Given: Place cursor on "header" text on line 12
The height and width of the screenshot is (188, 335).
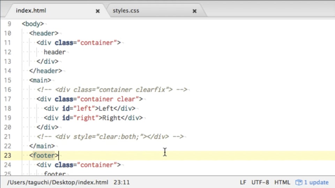Looking at the screenshot, I should [54, 52].
